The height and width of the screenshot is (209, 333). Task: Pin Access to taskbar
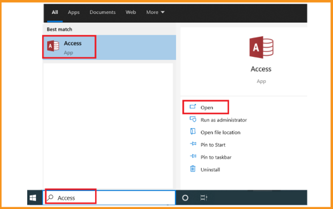216,157
